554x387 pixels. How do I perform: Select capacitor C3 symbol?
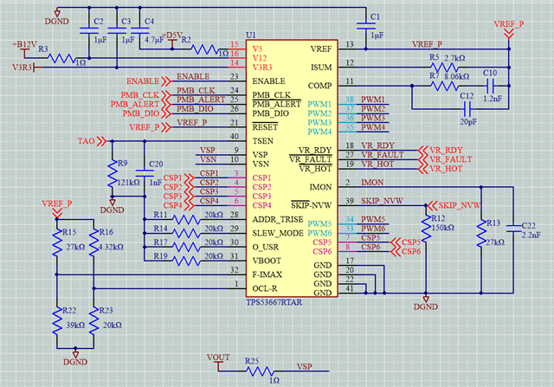coord(117,30)
